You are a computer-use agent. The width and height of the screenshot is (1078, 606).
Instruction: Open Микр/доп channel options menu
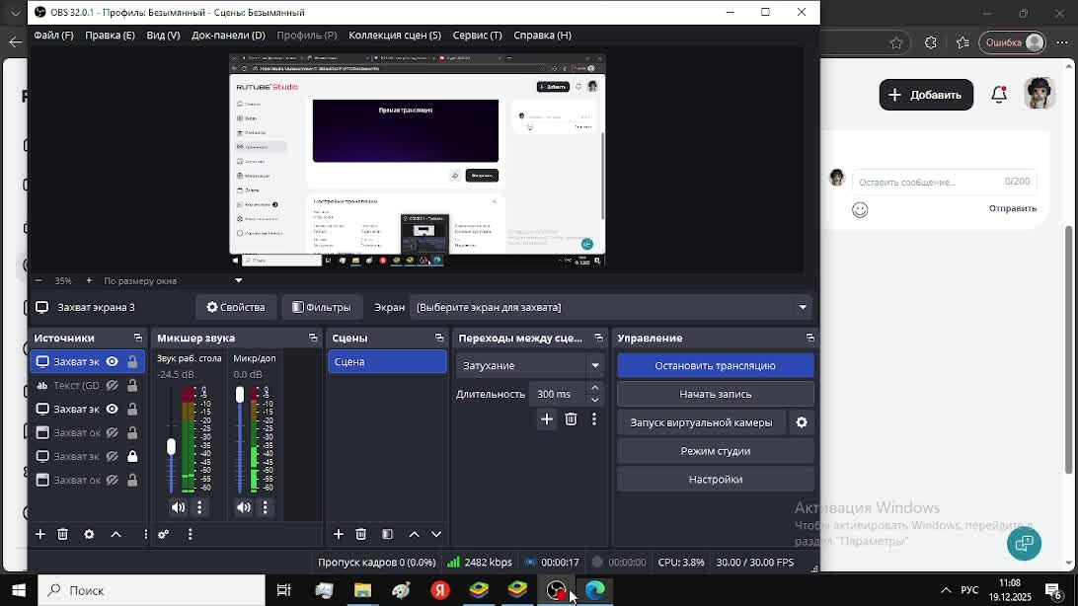(265, 507)
